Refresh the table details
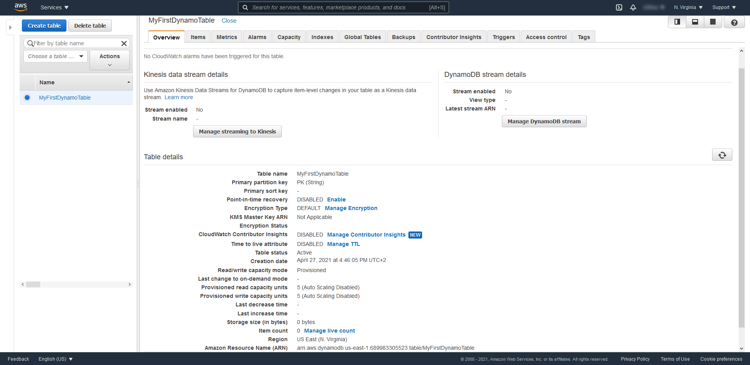The height and width of the screenshot is (365, 750). pos(722,155)
